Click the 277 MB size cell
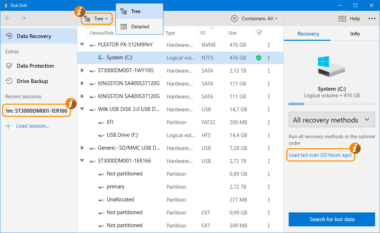 pos(238,200)
